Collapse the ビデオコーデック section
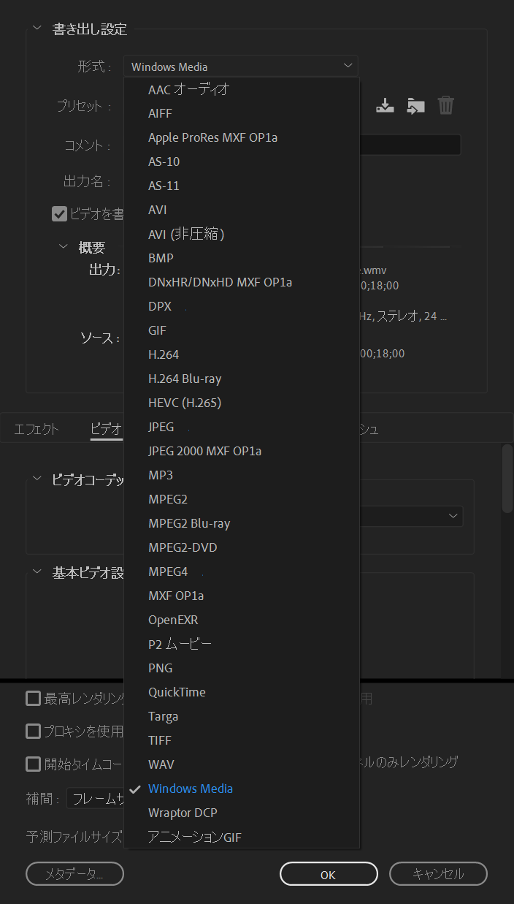 tap(37, 479)
